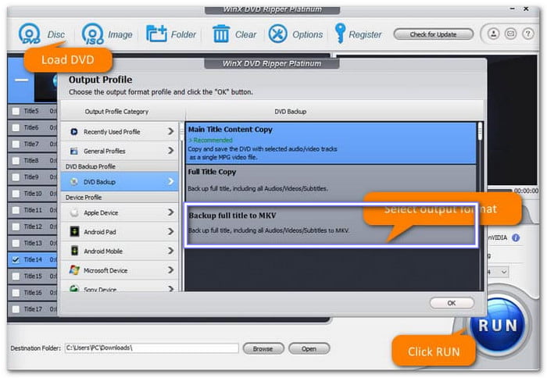Enable the Title16 checkbox
The height and width of the screenshot is (378, 547).
(x=16, y=293)
